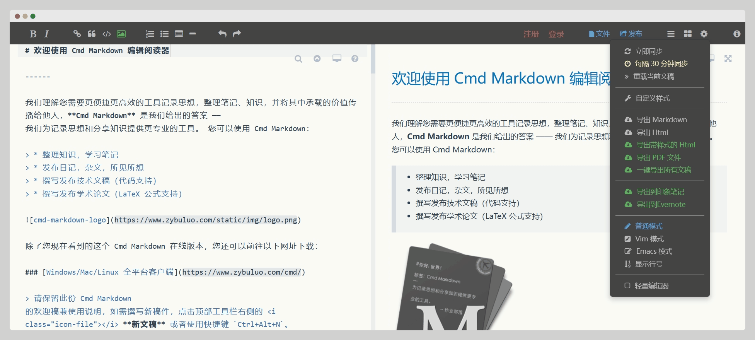Toggle bold formatting in toolbar
The image size is (755, 340).
33,34
